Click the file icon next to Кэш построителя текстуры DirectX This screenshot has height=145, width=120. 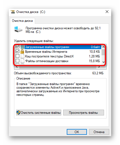(x=22, y=56)
